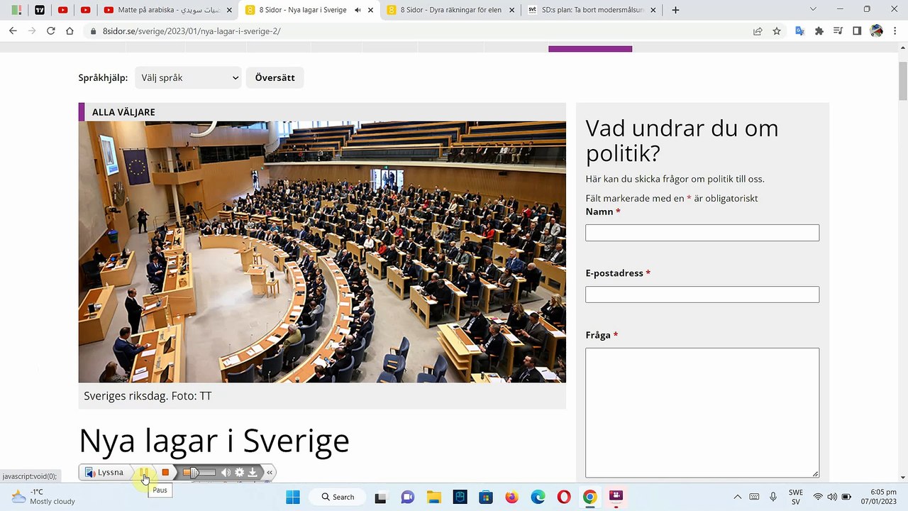Open the screen recorder app in taskbar
Screen dimensions: 908x511
616,497
